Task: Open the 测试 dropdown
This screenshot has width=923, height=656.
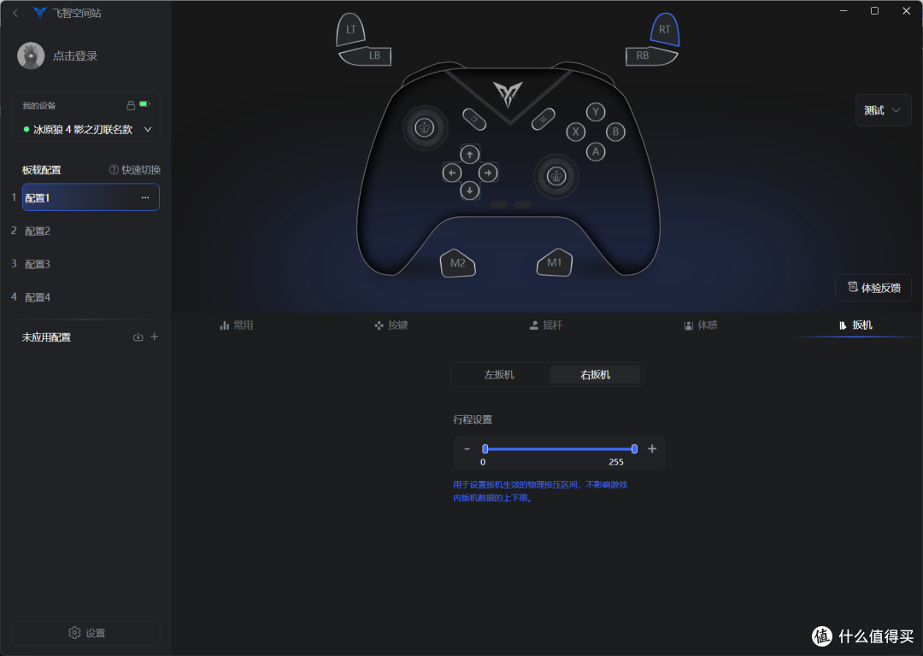Action: tap(883, 110)
